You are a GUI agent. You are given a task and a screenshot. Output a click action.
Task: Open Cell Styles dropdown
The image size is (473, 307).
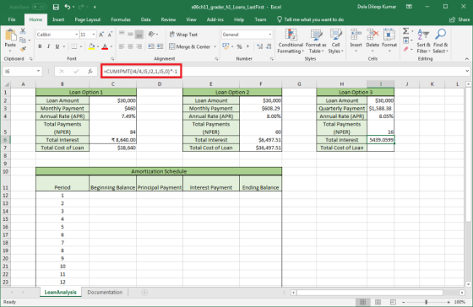336,41
